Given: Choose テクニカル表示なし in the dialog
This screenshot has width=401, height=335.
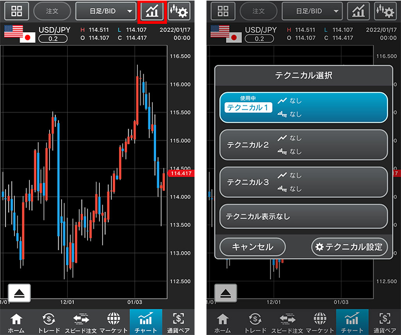Looking at the screenshot, I should point(303,216).
